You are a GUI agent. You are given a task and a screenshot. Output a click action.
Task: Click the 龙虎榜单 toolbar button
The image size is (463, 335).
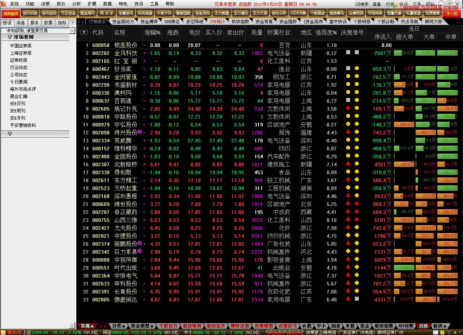pos(432,13)
